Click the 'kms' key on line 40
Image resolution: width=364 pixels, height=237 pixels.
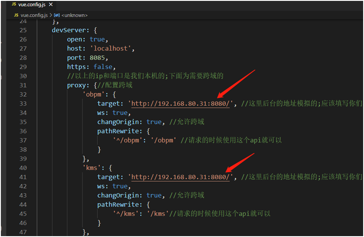click(92, 168)
